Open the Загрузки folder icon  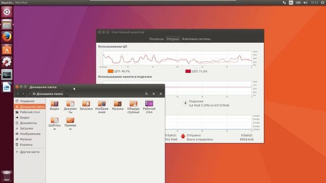[x=86, y=105]
